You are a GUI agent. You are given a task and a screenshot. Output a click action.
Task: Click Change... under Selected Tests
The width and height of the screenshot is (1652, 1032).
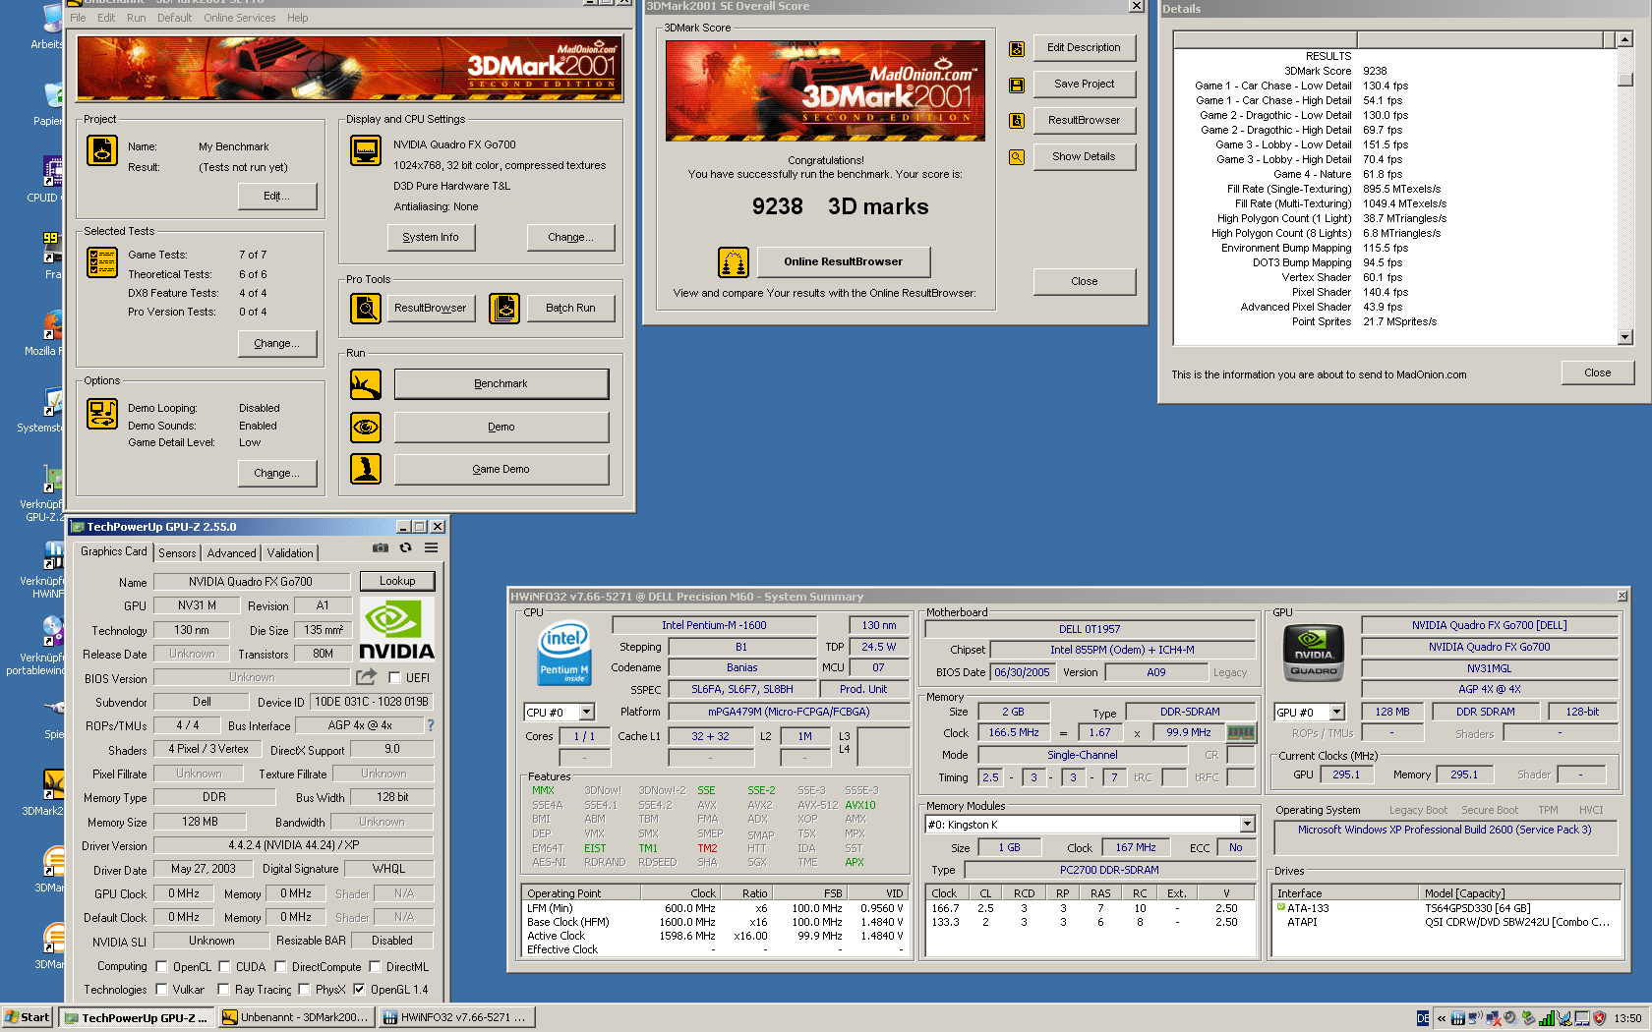tap(277, 344)
